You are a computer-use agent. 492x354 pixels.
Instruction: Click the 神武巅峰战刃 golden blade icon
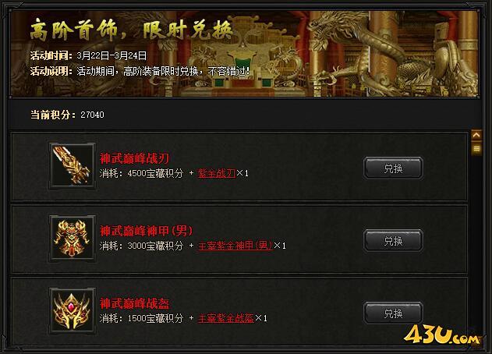73,166
